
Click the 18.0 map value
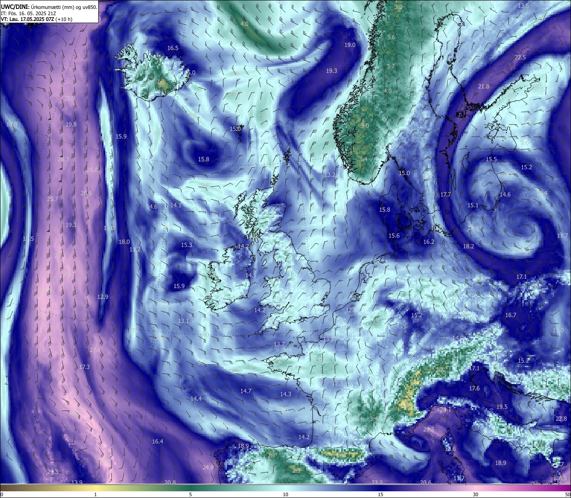(124, 242)
